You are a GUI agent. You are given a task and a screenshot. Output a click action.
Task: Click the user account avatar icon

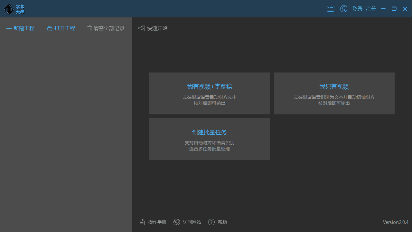[x=344, y=9]
